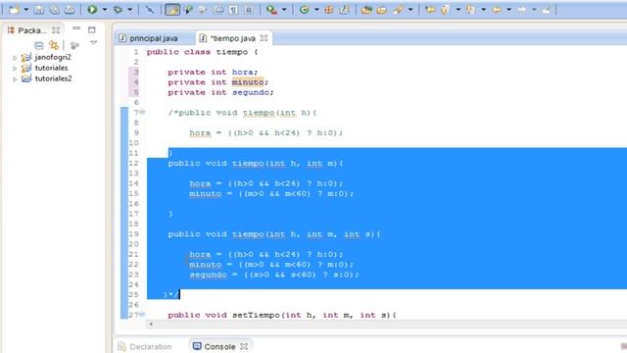627x353 pixels.
Task: Click the green search toolbar icon
Action: click(187, 10)
